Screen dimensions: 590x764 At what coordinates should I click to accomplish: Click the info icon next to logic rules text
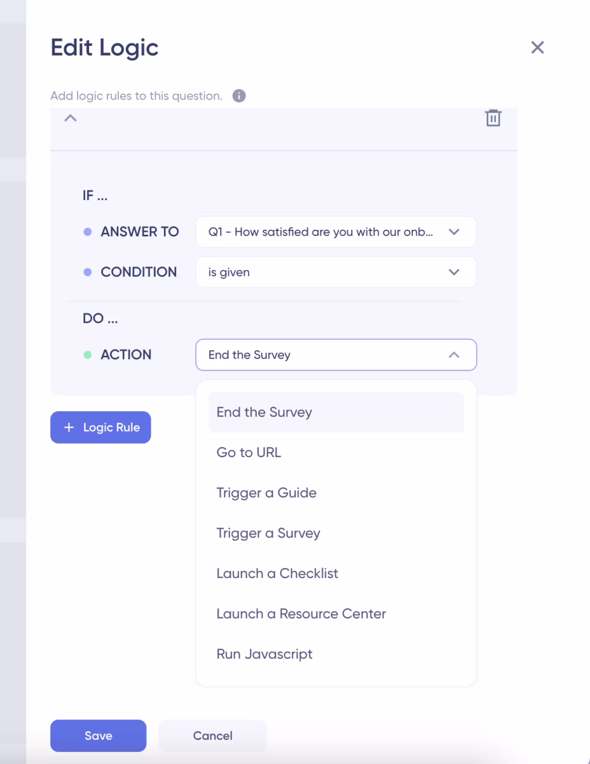(x=238, y=95)
